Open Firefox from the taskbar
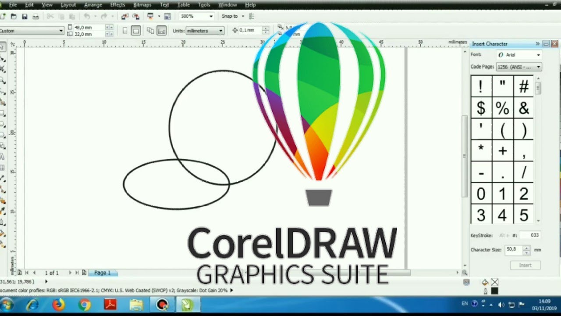 coord(58,305)
